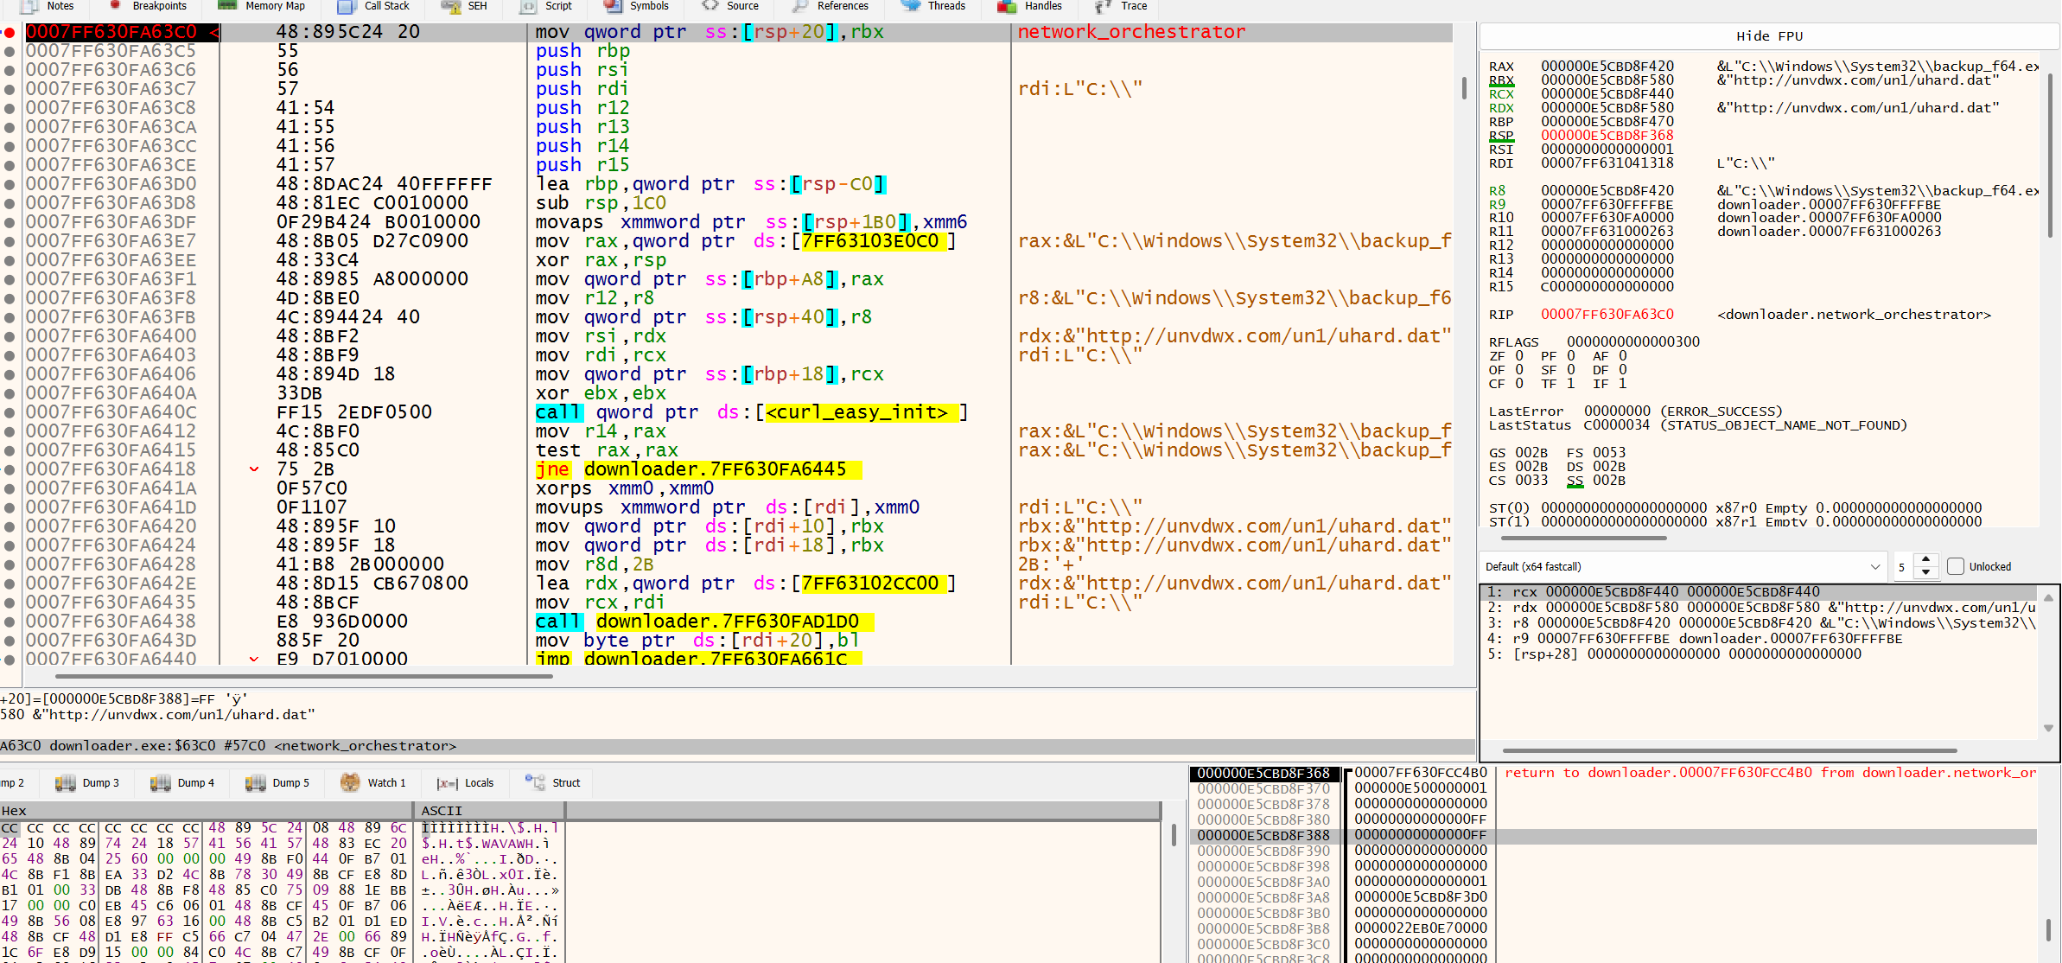2062x963 pixels.
Task: Increase the argument count stepper
Action: (1926, 560)
